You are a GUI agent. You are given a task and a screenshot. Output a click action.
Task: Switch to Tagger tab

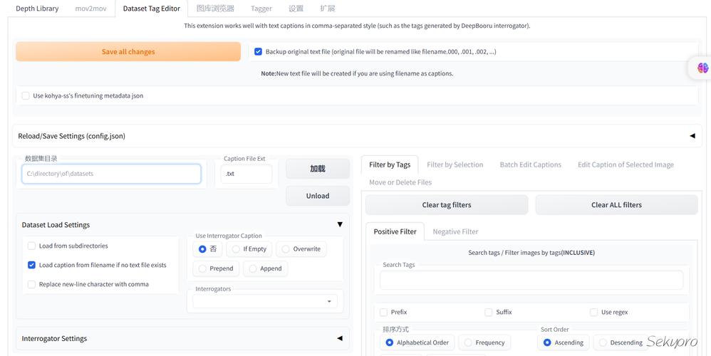tap(261, 8)
